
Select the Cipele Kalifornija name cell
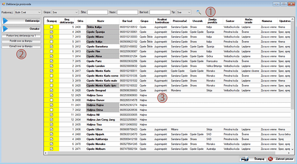[x=102, y=139]
